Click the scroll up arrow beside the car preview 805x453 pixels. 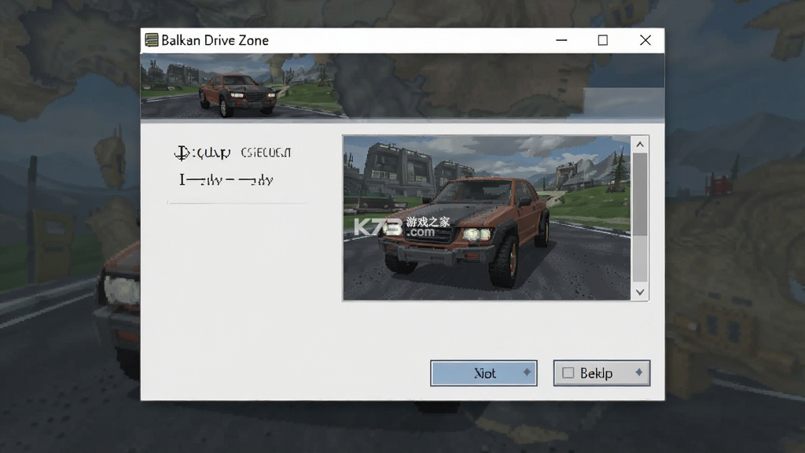640,145
